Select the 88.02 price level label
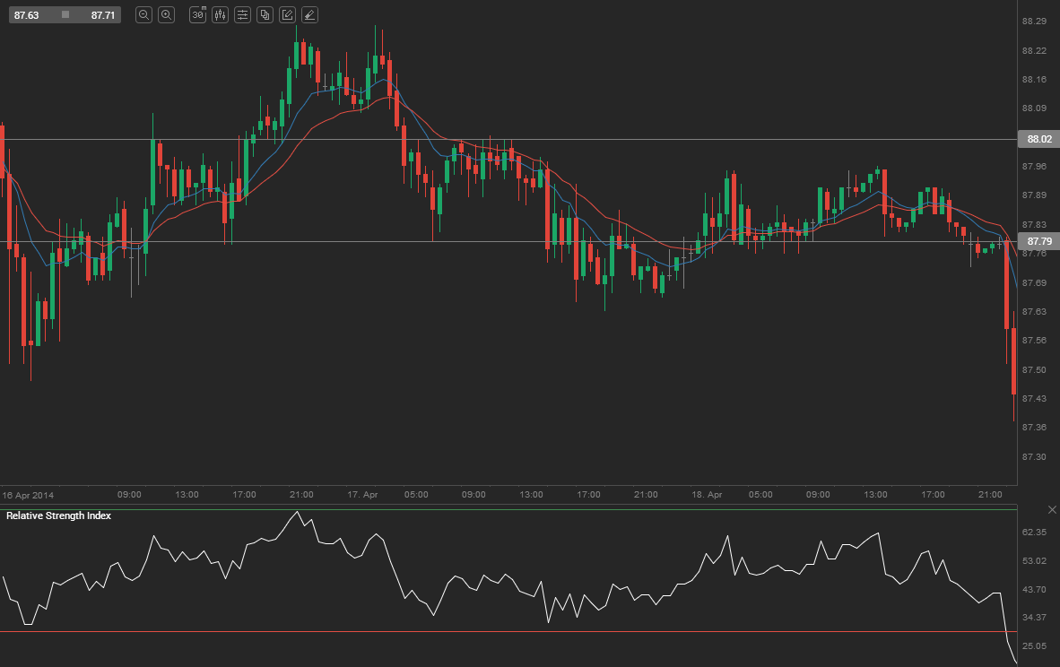Viewport: 1060px width, 667px height. 1038,139
